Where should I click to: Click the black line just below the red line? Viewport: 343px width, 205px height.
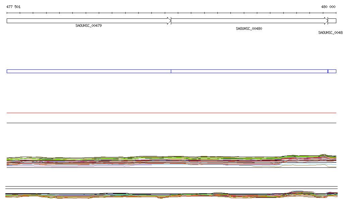171,123
